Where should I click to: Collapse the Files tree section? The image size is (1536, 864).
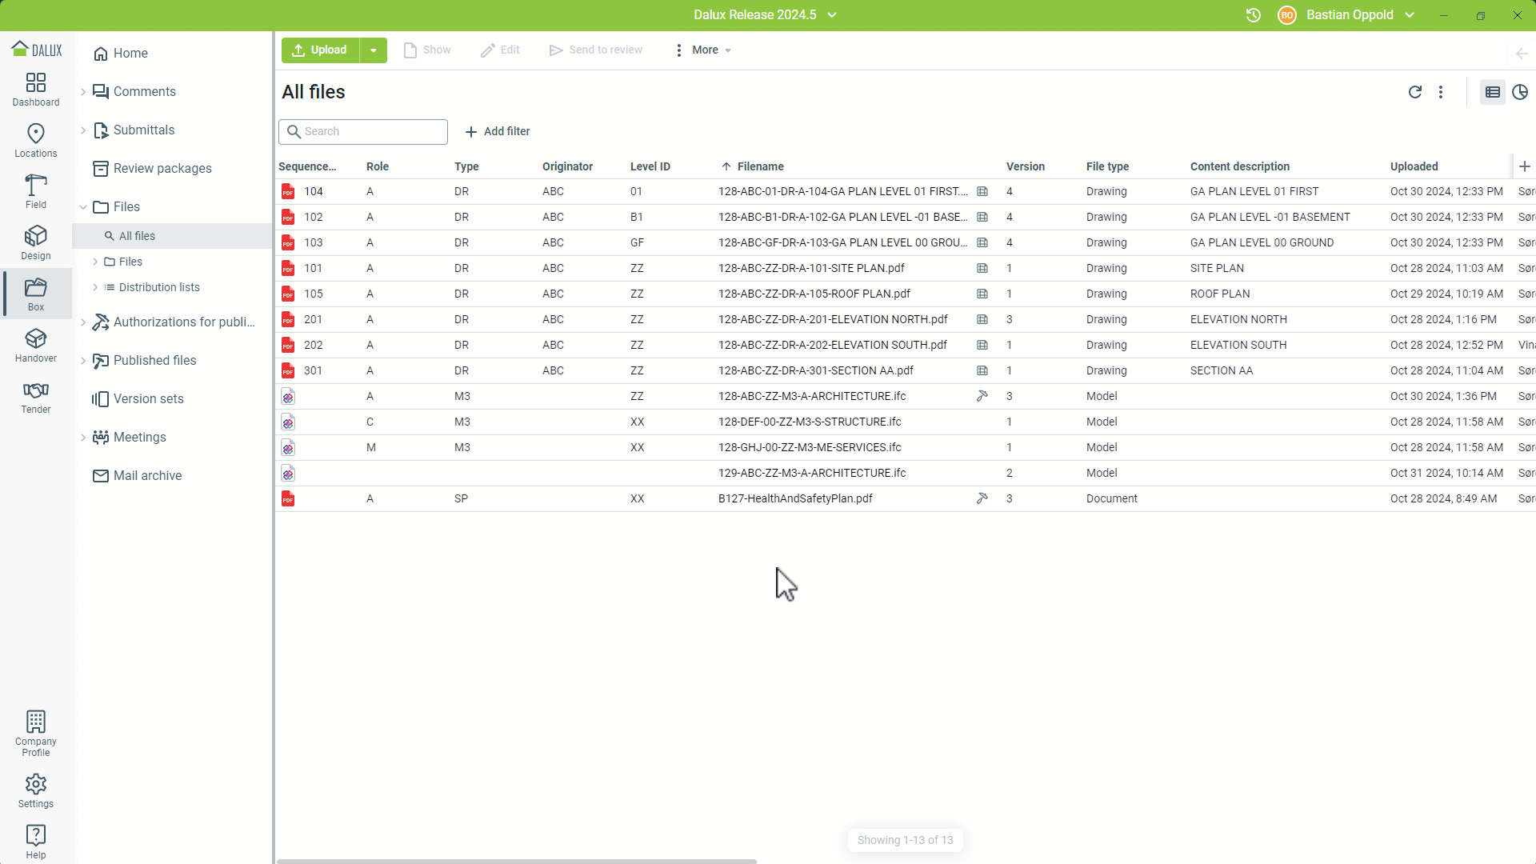pyautogui.click(x=83, y=206)
